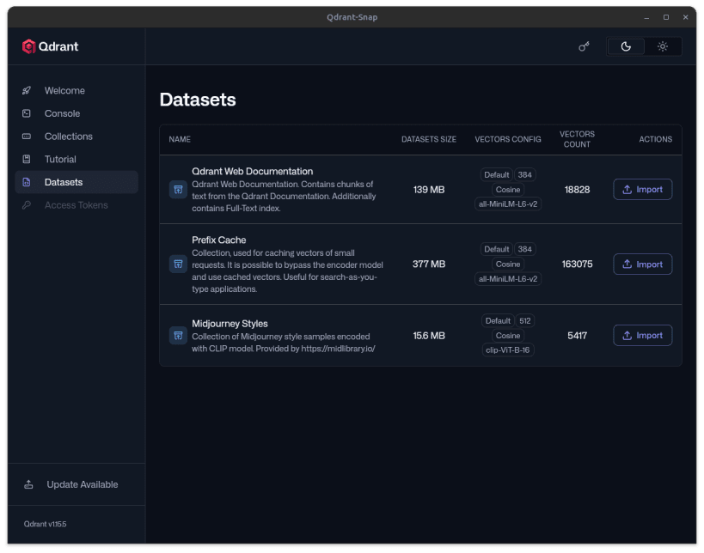Click the 139 MB size value

(x=429, y=190)
